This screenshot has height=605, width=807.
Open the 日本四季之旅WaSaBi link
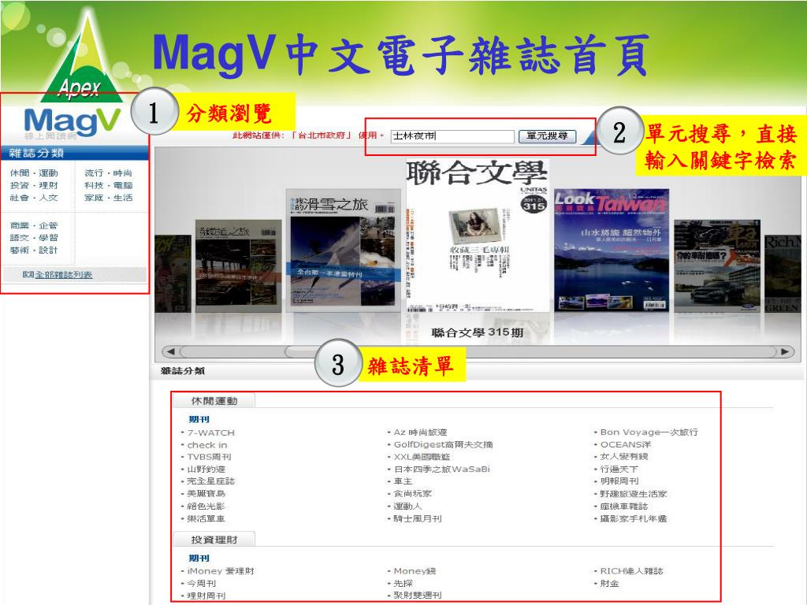coord(441,470)
